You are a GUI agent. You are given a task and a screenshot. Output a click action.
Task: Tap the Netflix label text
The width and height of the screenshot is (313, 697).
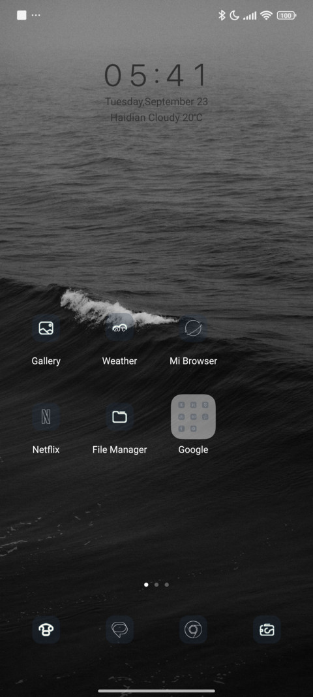click(46, 449)
